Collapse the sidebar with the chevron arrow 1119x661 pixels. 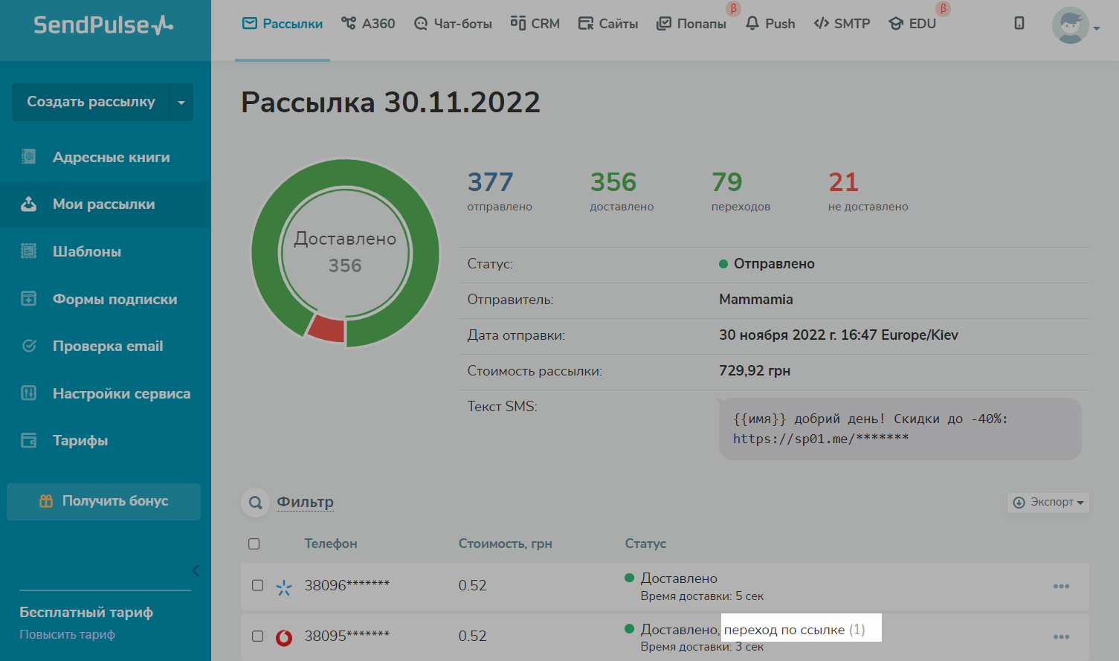(x=196, y=571)
